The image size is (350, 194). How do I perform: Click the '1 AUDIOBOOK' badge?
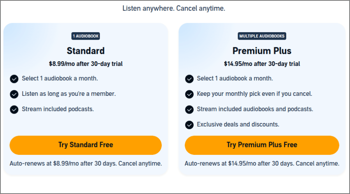pos(86,36)
